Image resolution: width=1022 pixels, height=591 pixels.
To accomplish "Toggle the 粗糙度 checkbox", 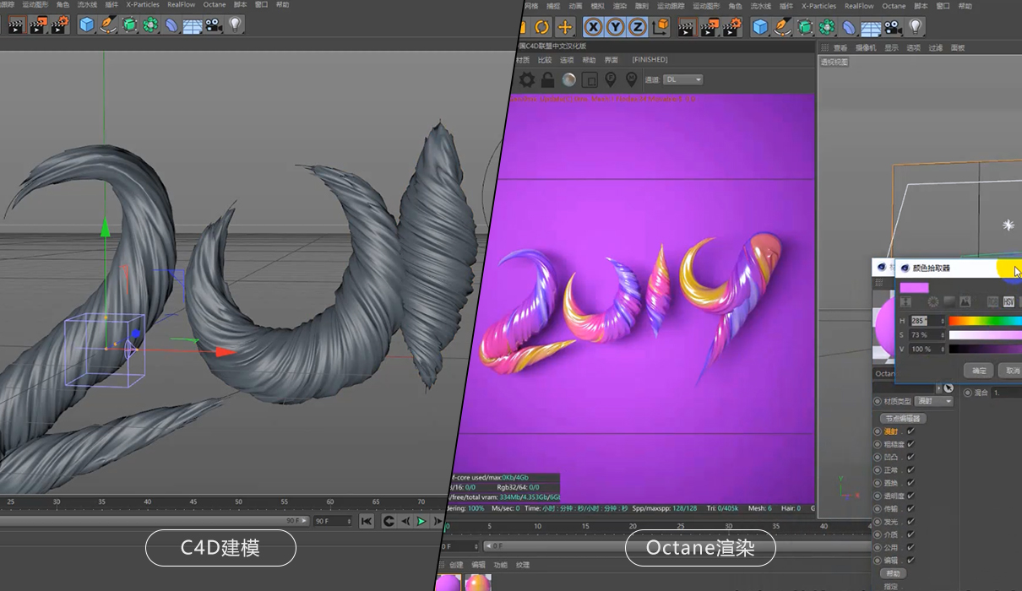I will coord(911,444).
